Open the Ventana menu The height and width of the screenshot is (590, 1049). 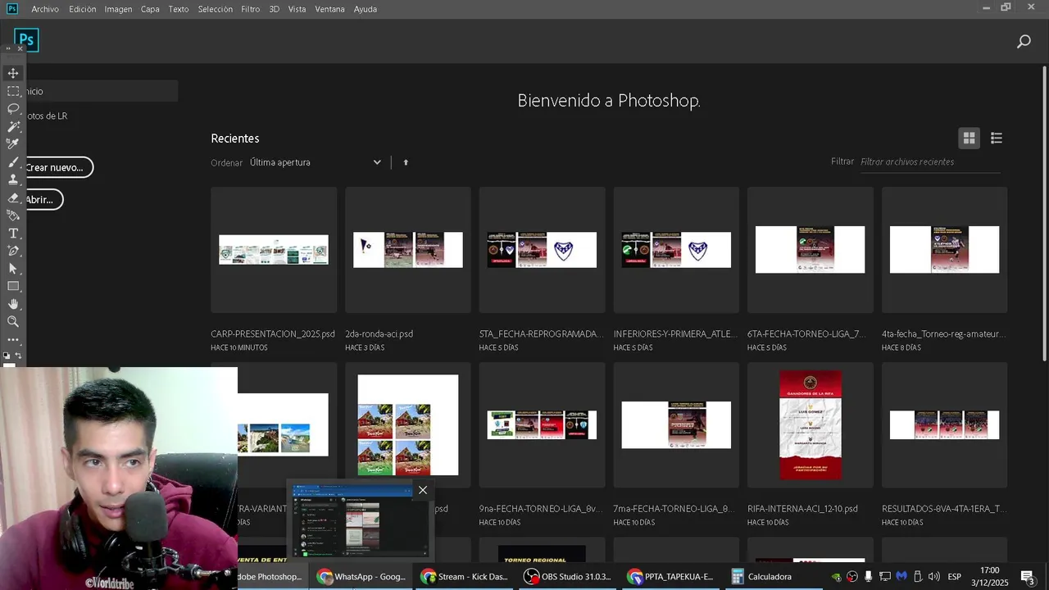[329, 9]
